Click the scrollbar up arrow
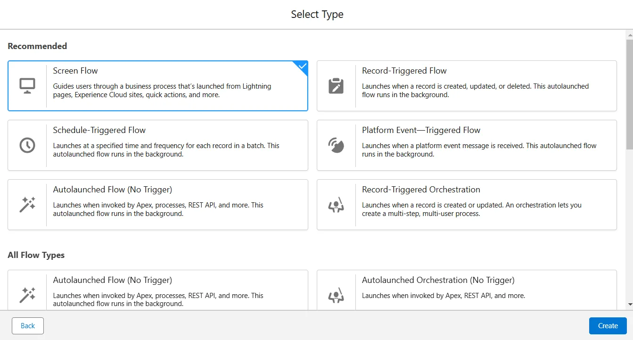 coord(629,34)
